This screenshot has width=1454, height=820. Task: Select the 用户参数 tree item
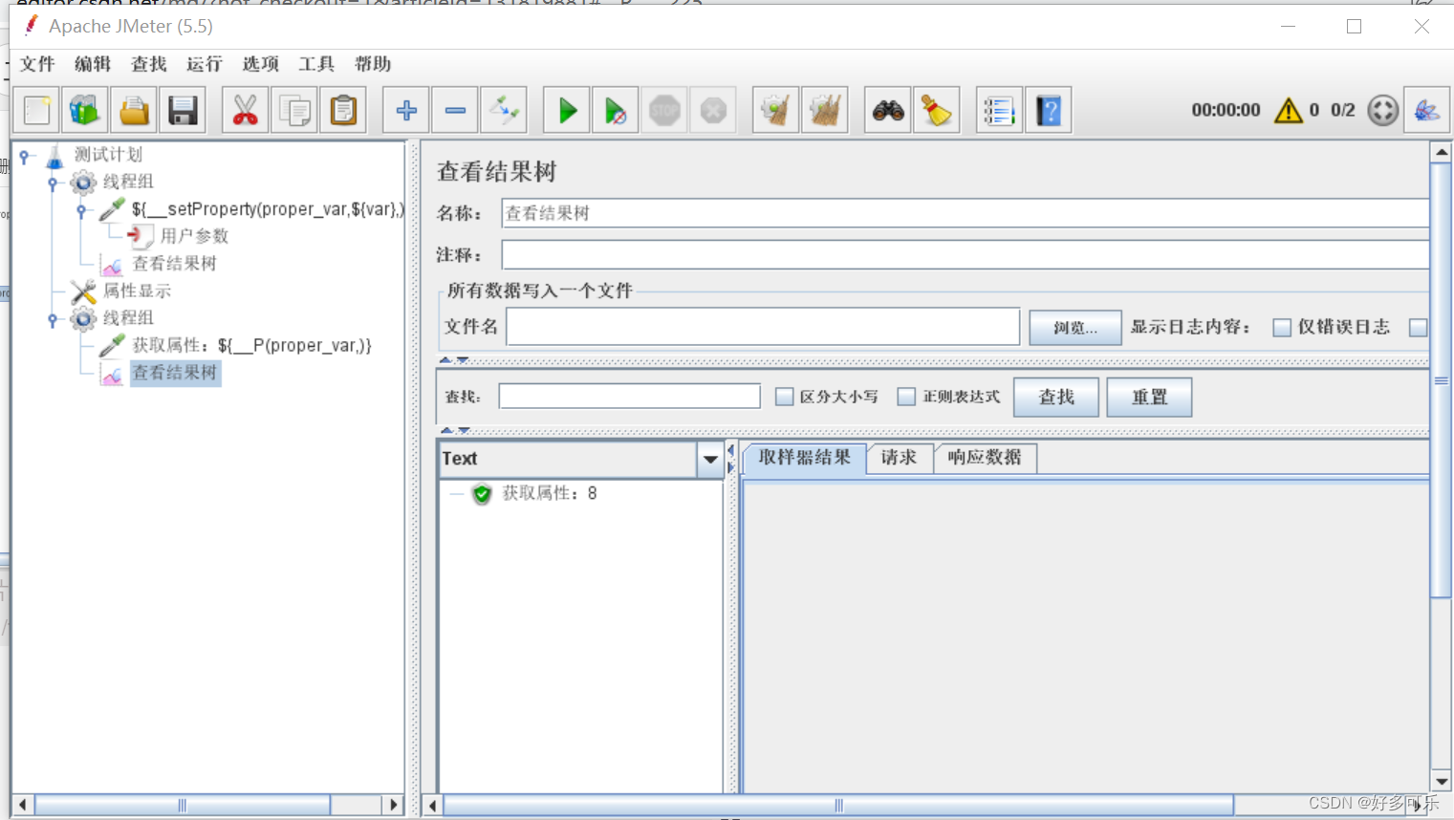point(194,236)
